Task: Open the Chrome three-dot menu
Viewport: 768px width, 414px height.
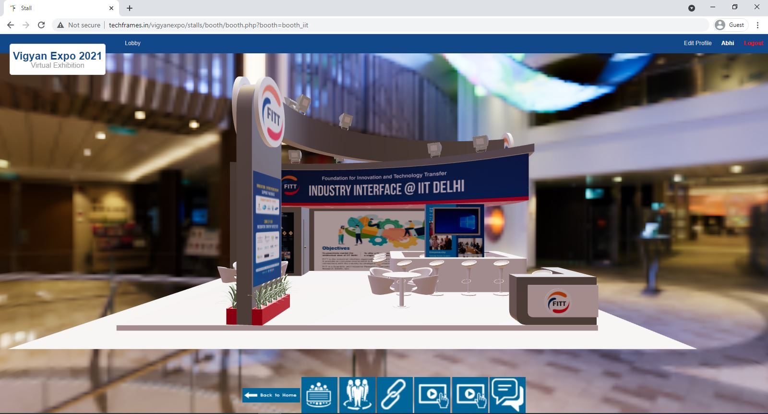Action: coord(757,25)
